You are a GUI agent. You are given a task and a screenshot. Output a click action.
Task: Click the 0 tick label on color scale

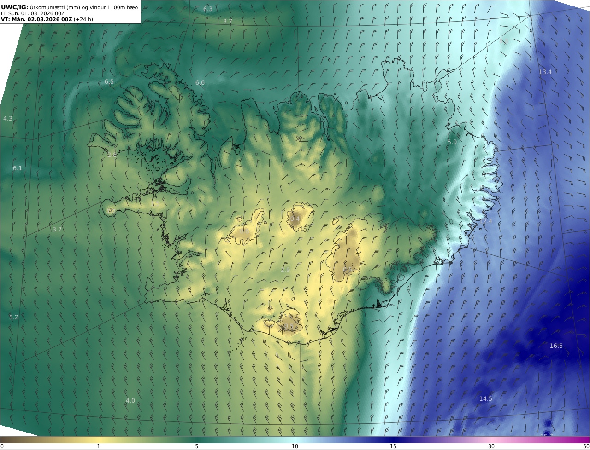(x=2, y=446)
